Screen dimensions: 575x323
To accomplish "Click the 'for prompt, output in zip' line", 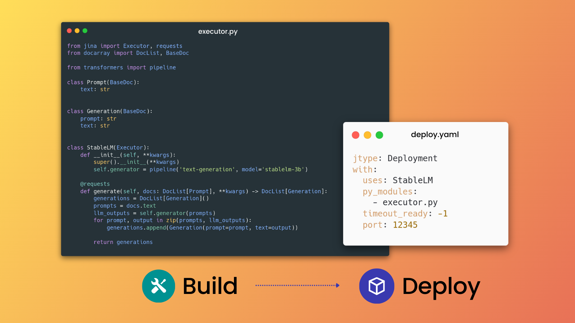I will click(172, 220).
